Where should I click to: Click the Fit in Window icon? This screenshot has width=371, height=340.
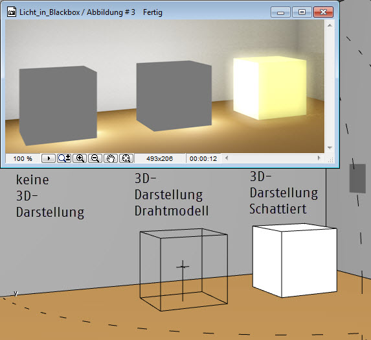[126, 158]
